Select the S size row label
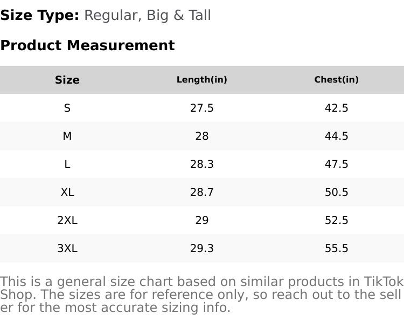 [x=67, y=108]
